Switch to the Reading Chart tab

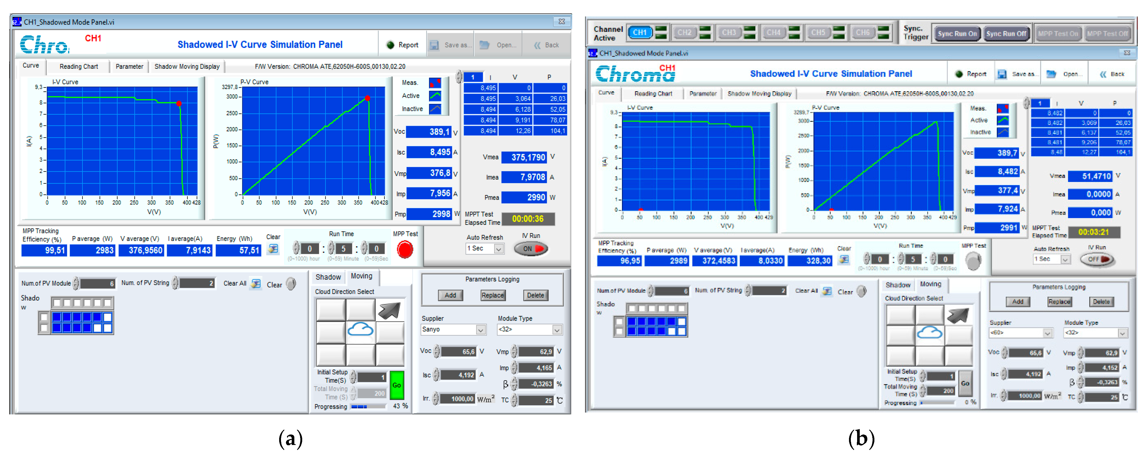pyautogui.click(x=79, y=66)
